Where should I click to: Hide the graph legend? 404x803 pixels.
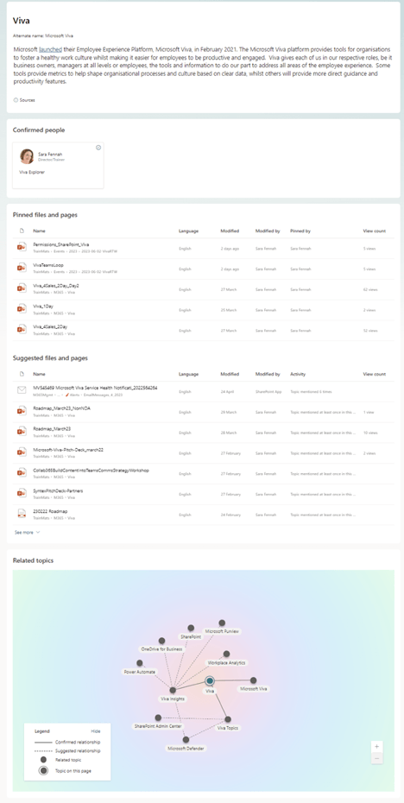click(x=96, y=731)
